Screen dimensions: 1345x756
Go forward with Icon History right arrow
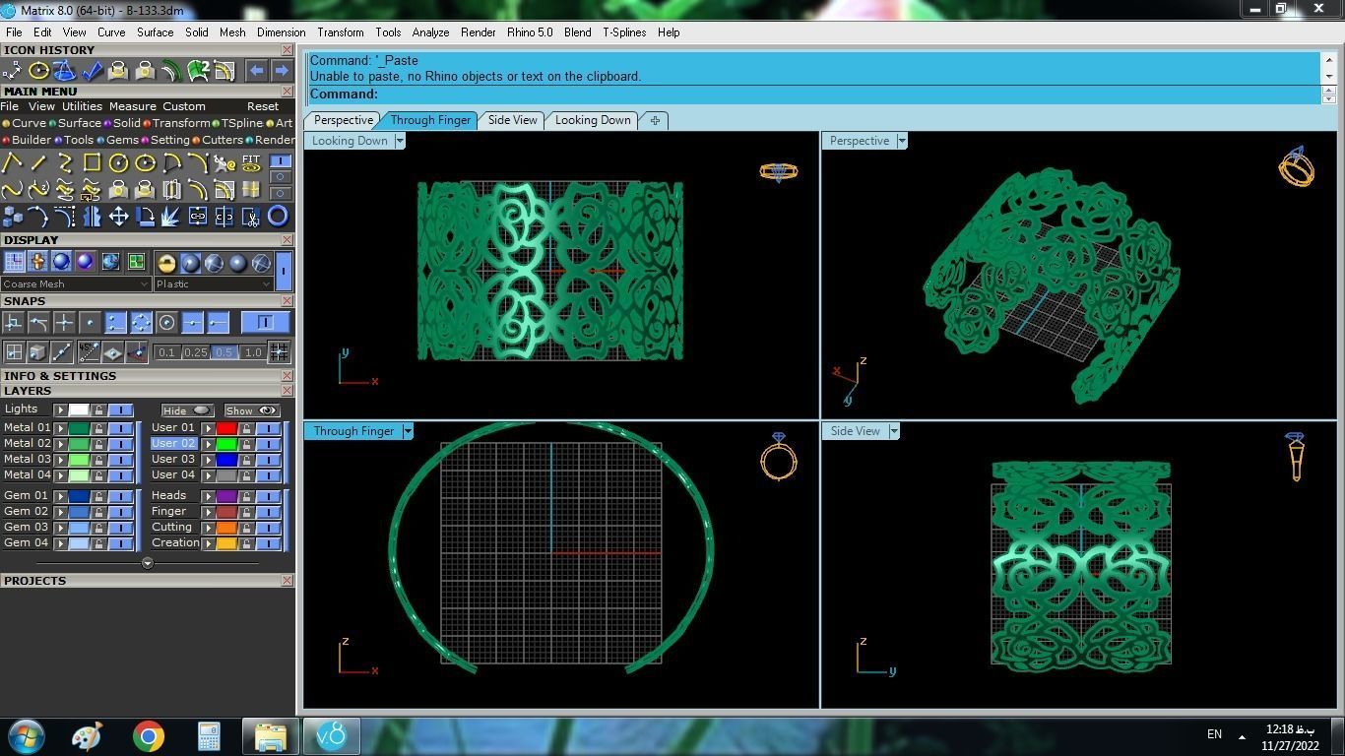pyautogui.click(x=281, y=70)
